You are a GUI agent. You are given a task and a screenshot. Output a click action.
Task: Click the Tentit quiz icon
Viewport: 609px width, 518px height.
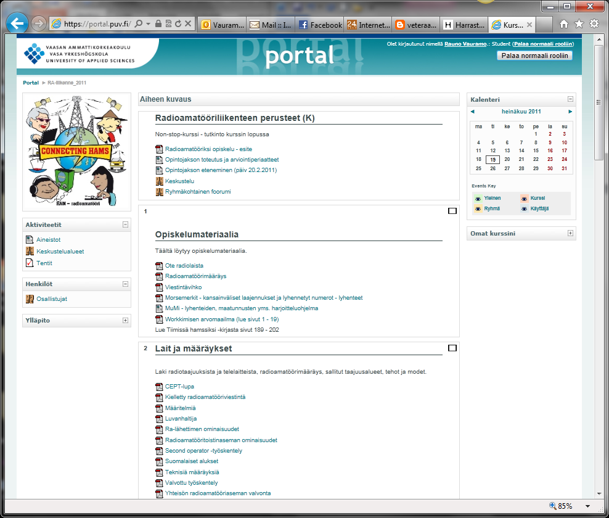coord(30,263)
